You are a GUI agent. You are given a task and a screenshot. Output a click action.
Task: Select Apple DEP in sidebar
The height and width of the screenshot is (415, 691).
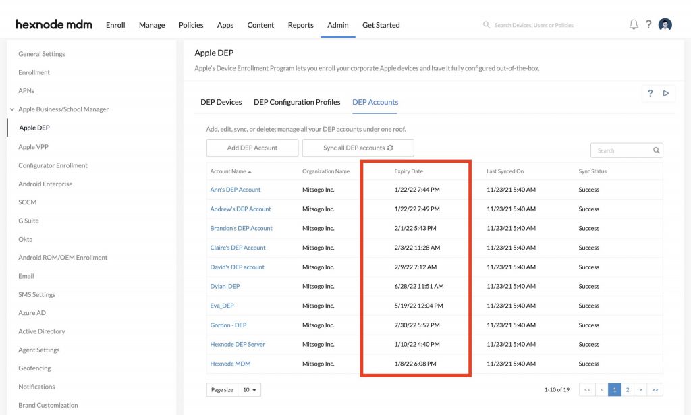[x=34, y=128]
